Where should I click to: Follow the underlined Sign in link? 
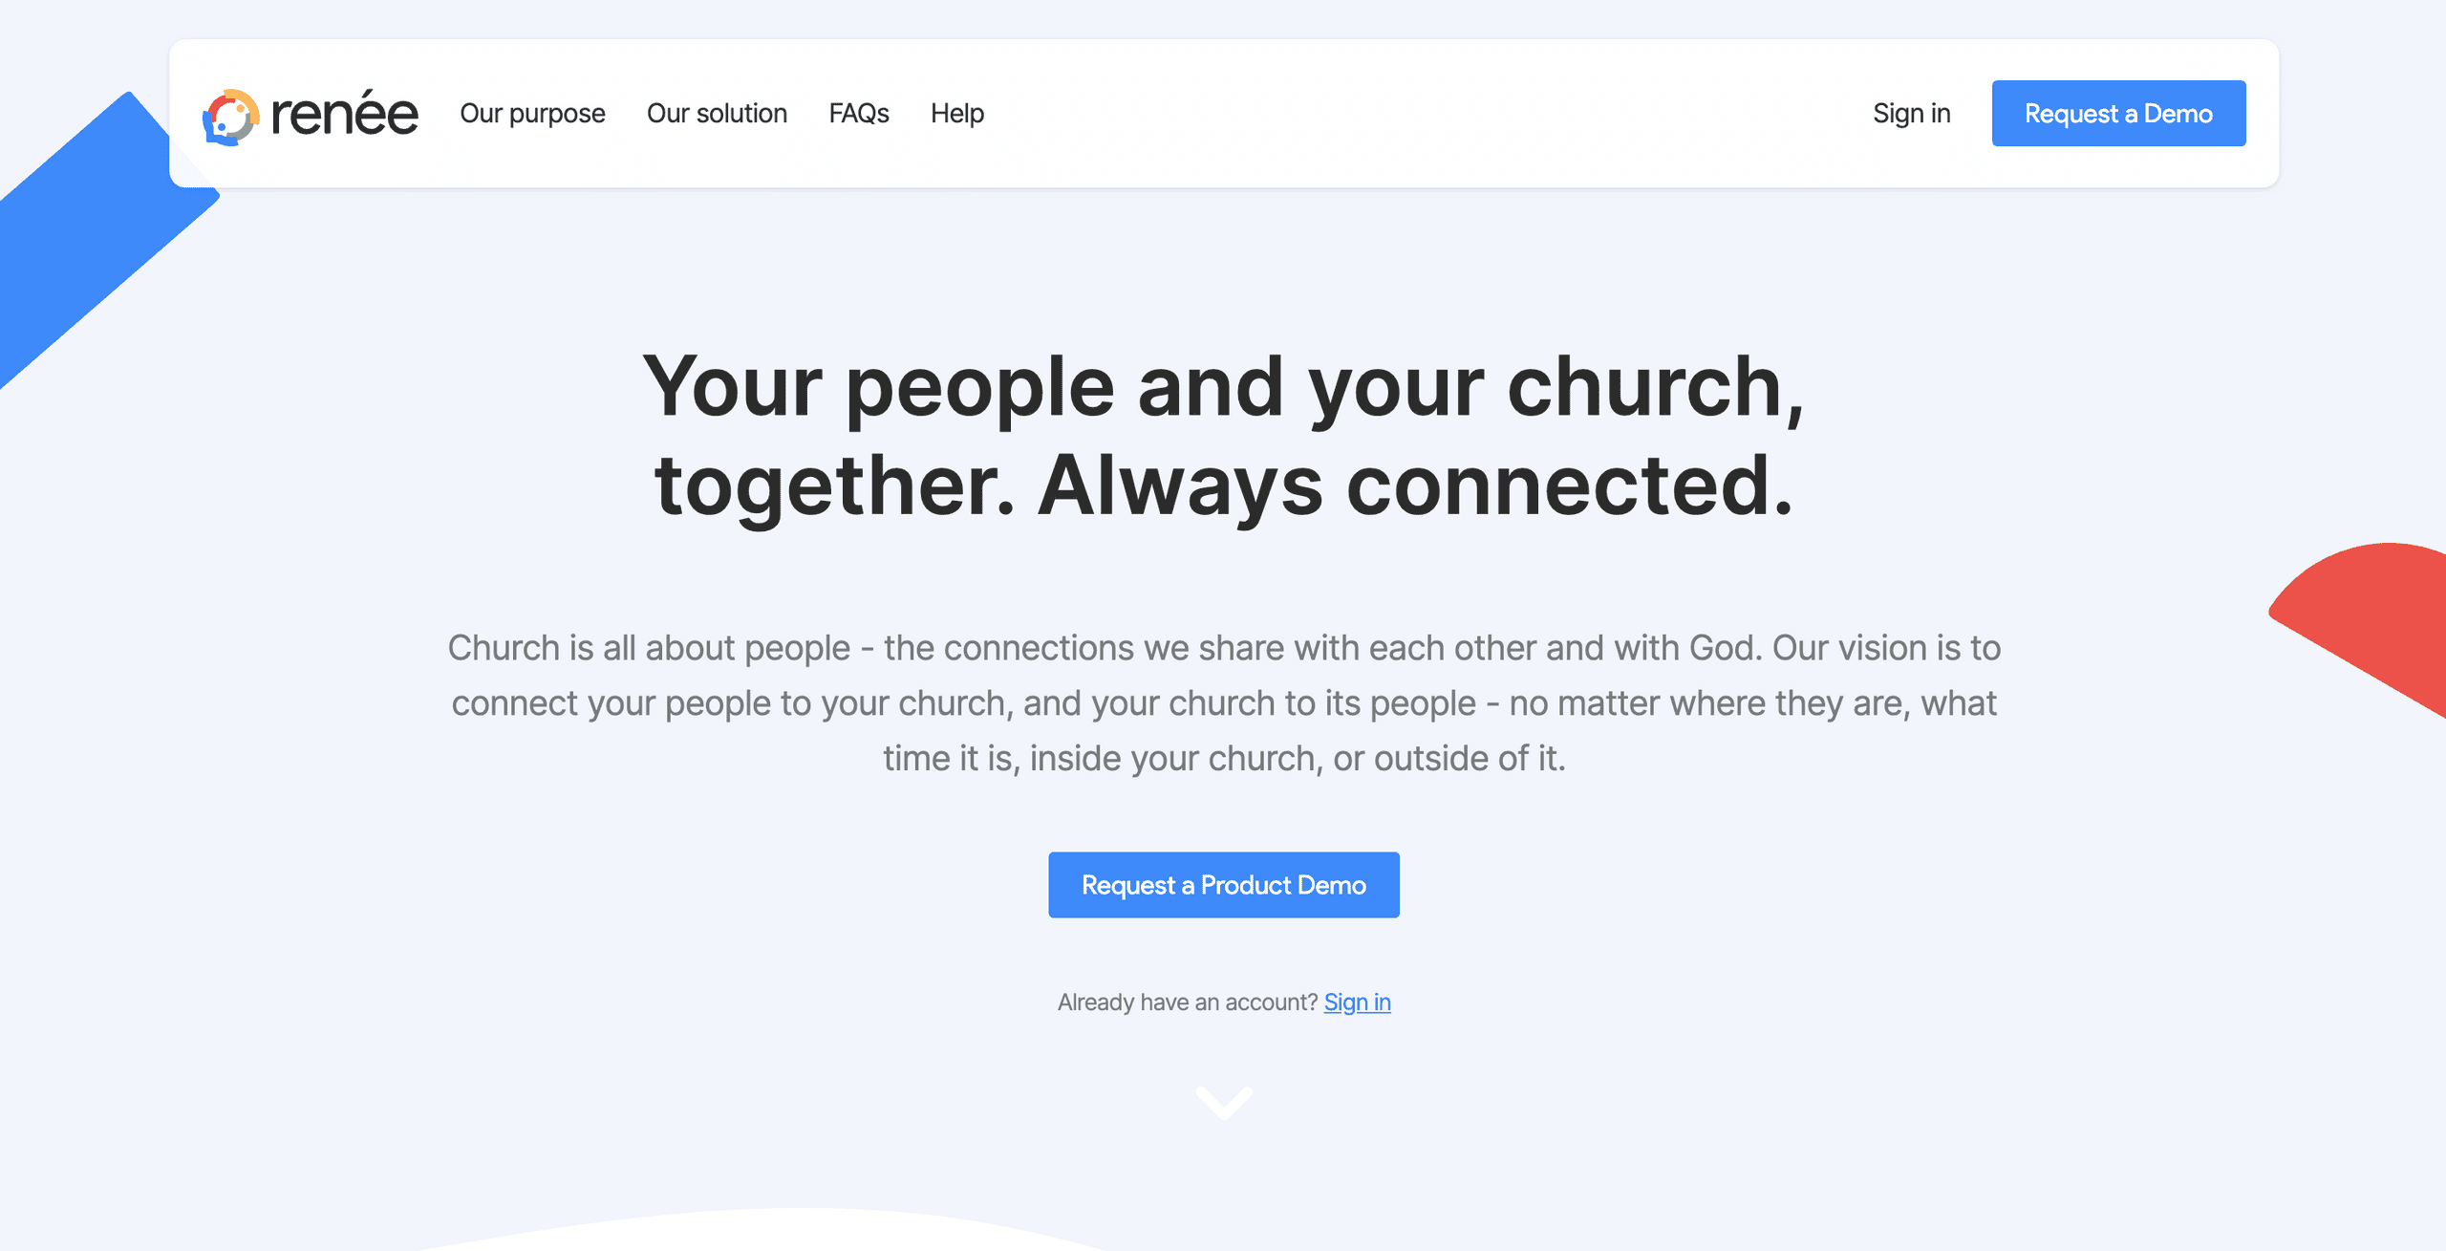tap(1357, 1002)
